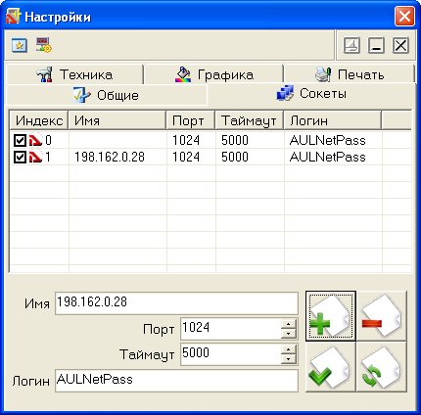Click the remove socket red minus icon
The image size is (421, 415).
tap(382, 316)
